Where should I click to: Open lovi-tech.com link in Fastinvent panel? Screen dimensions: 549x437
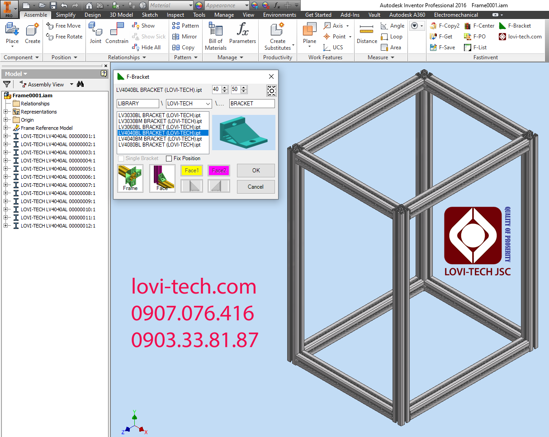[x=521, y=37]
